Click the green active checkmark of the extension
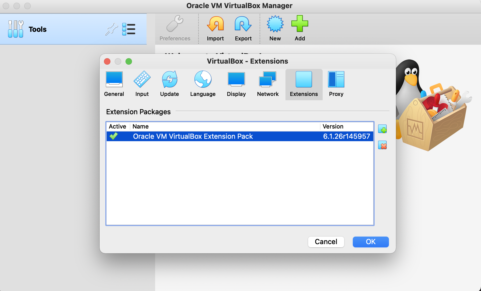The width and height of the screenshot is (481, 291). (x=114, y=136)
